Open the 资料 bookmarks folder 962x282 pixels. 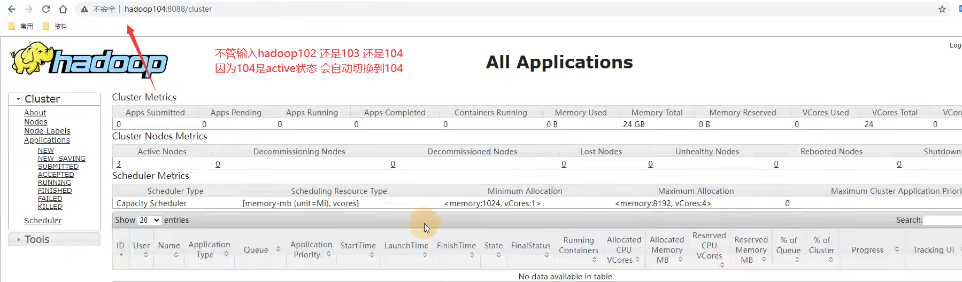coord(55,26)
